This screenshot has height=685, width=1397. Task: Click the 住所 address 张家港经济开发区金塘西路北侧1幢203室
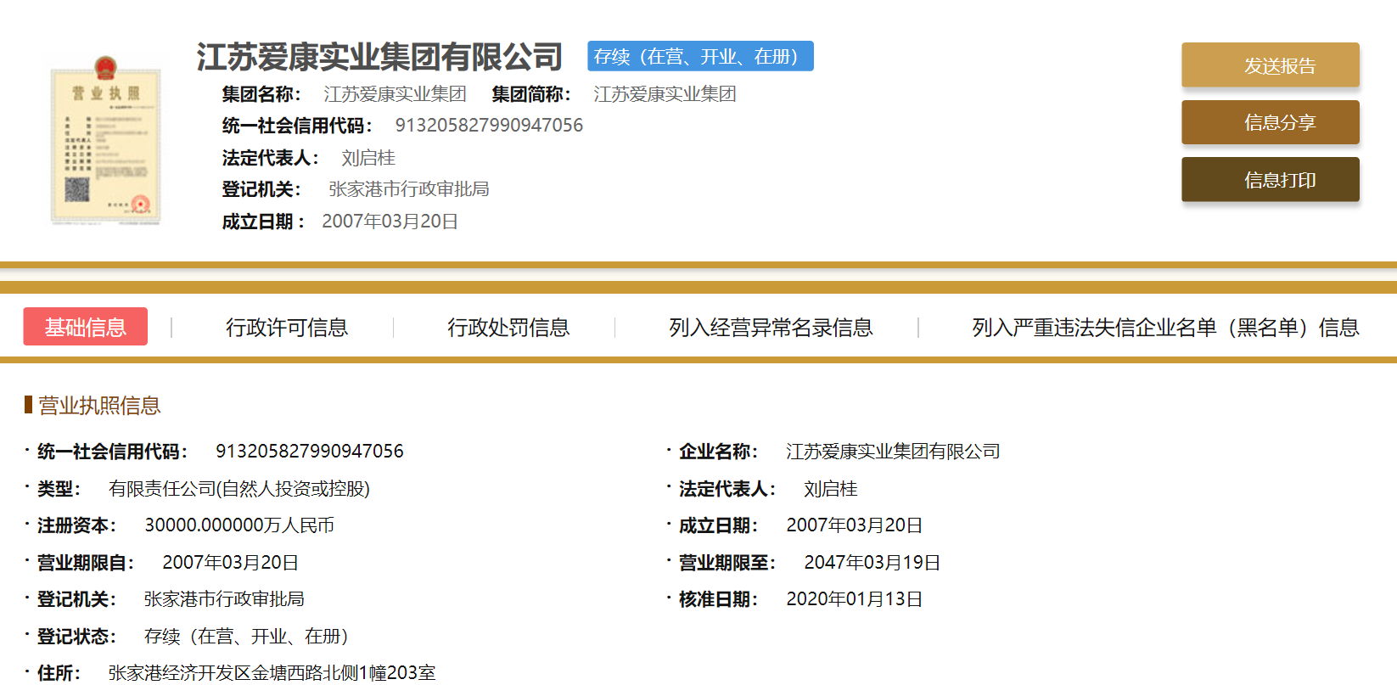click(x=272, y=672)
